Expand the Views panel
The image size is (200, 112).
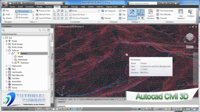click(33, 22)
